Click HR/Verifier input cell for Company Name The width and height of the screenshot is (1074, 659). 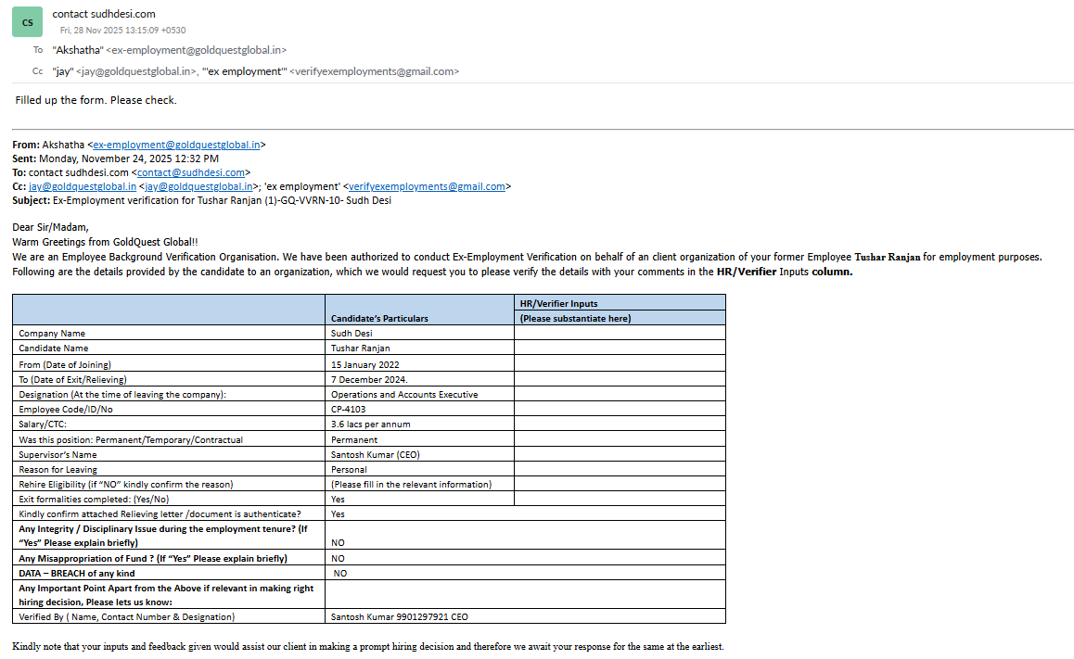(x=619, y=333)
